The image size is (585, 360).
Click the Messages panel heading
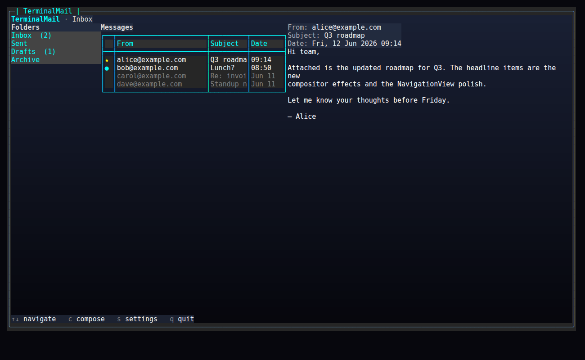point(117,27)
